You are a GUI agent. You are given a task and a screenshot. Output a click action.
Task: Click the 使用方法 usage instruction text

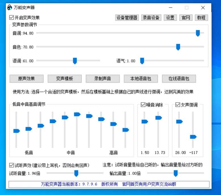coord(103,92)
